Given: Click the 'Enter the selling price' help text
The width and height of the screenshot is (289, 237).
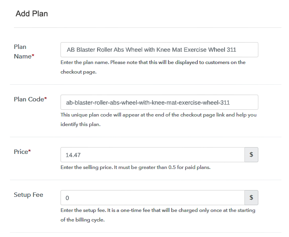Looking at the screenshot, I should pos(135,167).
